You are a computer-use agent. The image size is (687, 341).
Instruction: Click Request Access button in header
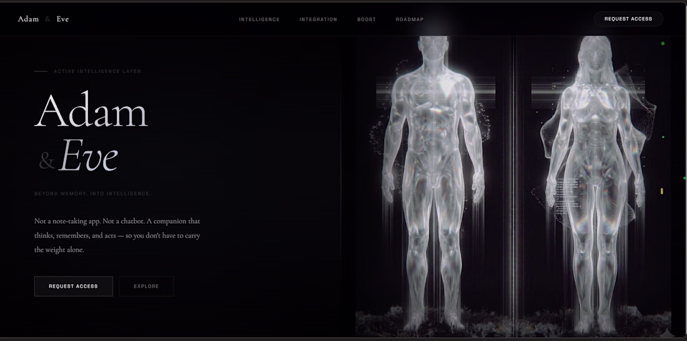628,19
